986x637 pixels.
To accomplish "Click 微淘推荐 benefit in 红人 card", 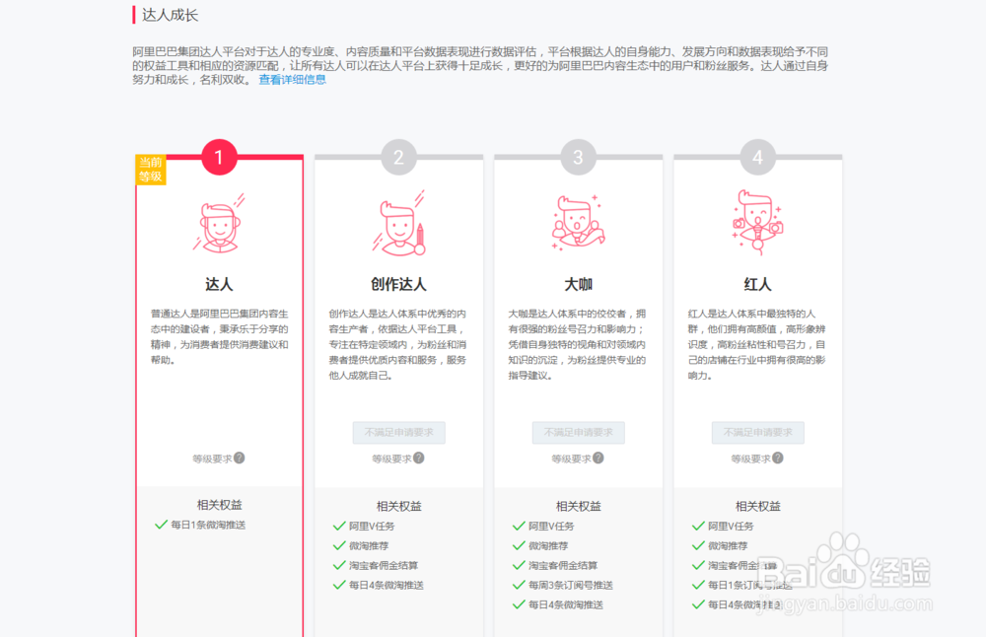I will tap(728, 546).
